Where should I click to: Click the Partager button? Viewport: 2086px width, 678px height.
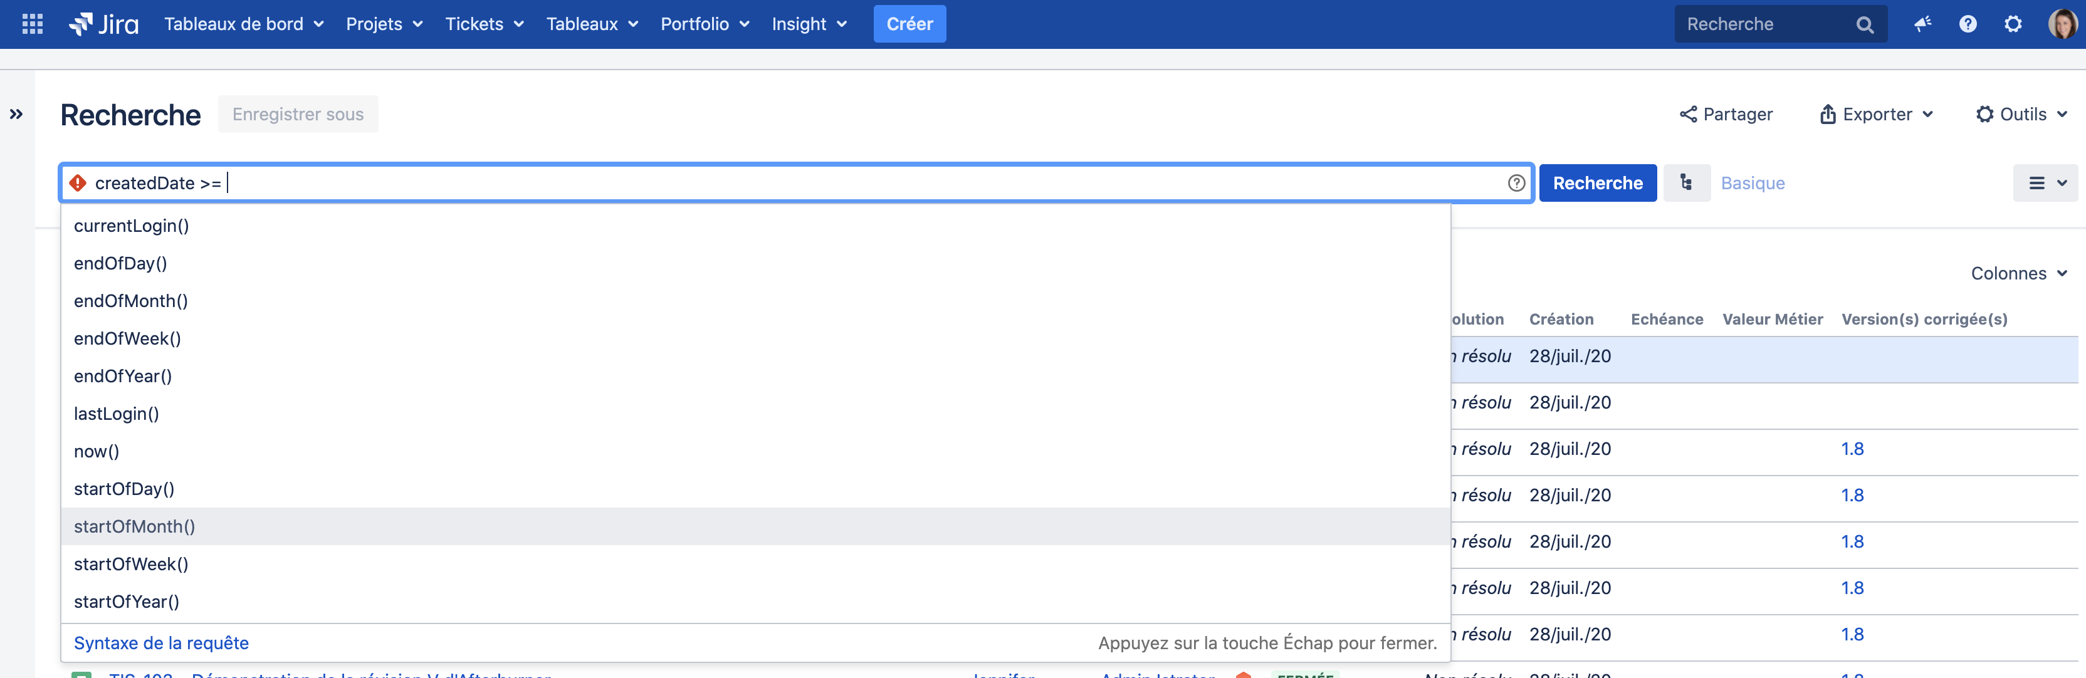pyautogui.click(x=1726, y=114)
